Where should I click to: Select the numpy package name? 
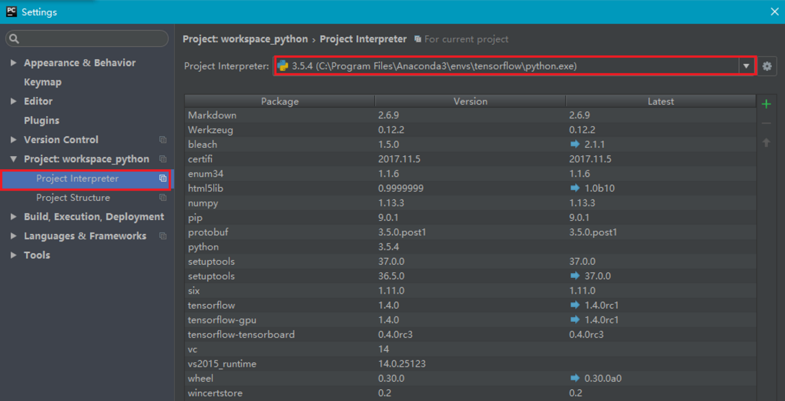click(x=203, y=204)
